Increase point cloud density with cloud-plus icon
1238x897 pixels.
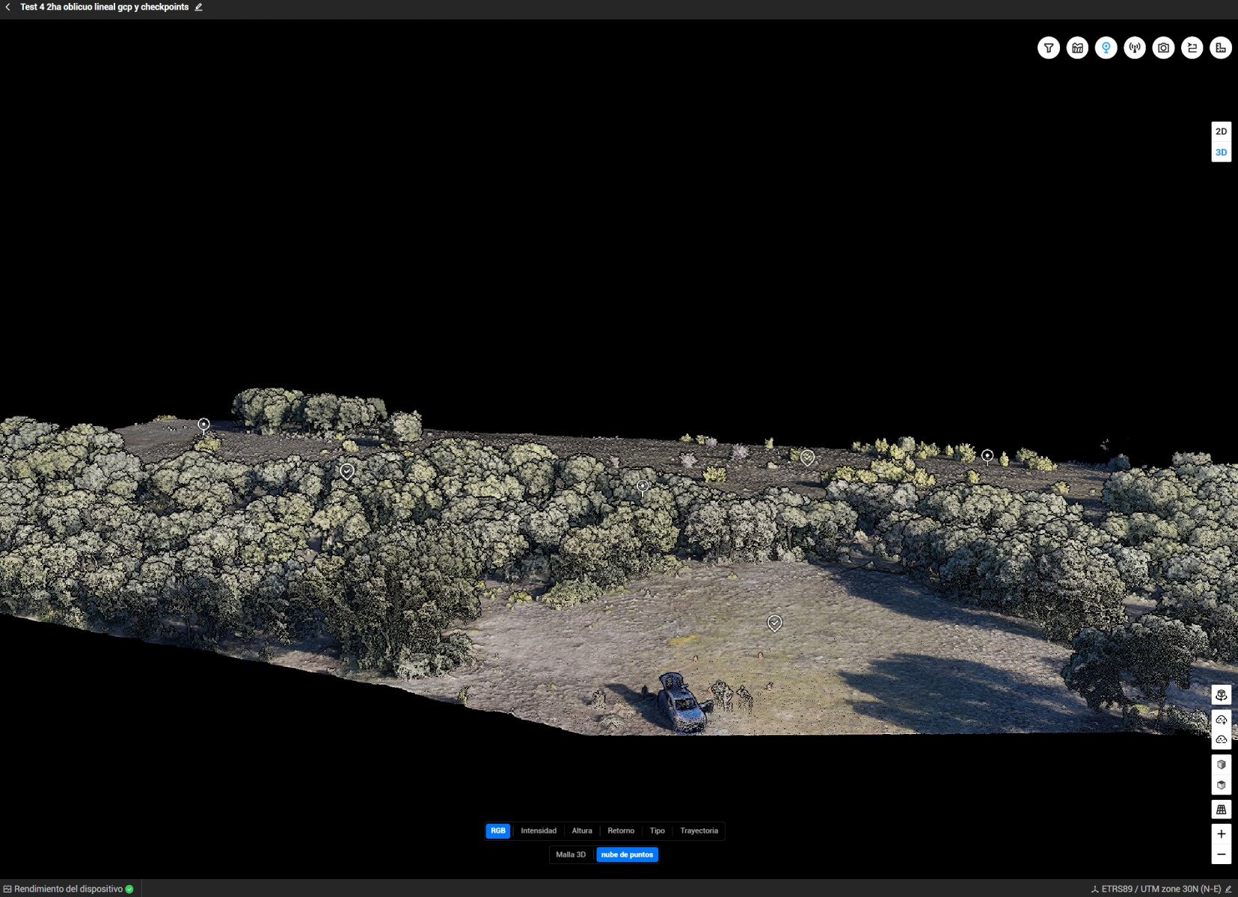tap(1221, 720)
